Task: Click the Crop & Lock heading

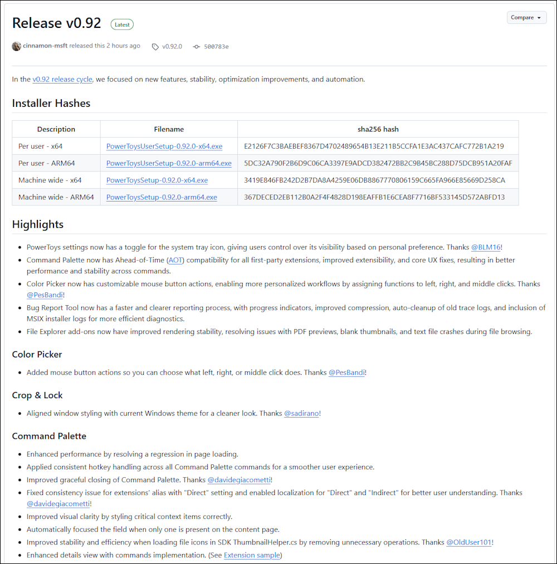Action: click(37, 395)
